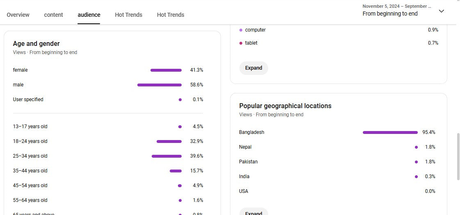The image size is (460, 215).
Task: Click the Nepal data point dot
Action: pos(416,147)
